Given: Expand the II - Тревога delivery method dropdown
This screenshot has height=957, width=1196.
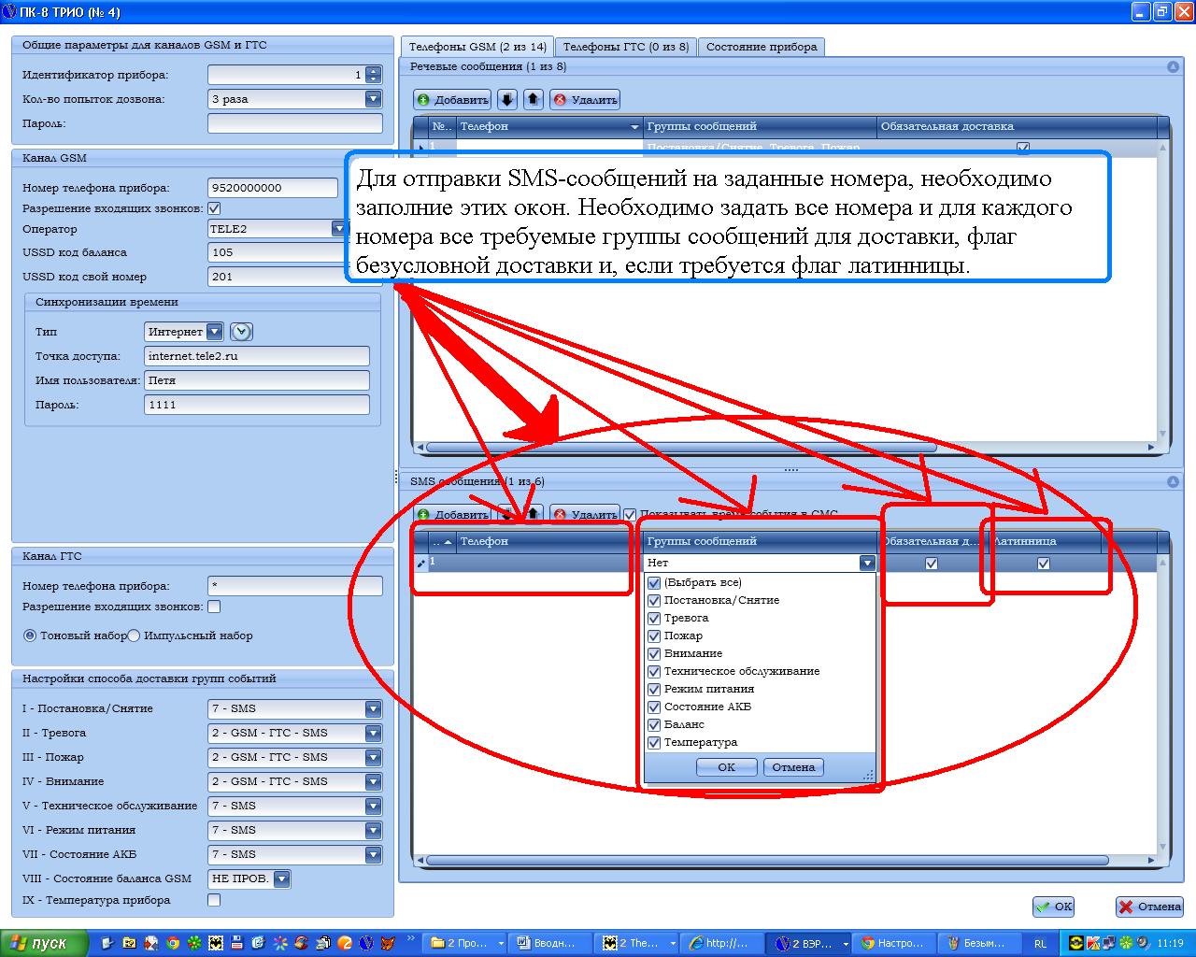Looking at the screenshot, I should (x=373, y=733).
